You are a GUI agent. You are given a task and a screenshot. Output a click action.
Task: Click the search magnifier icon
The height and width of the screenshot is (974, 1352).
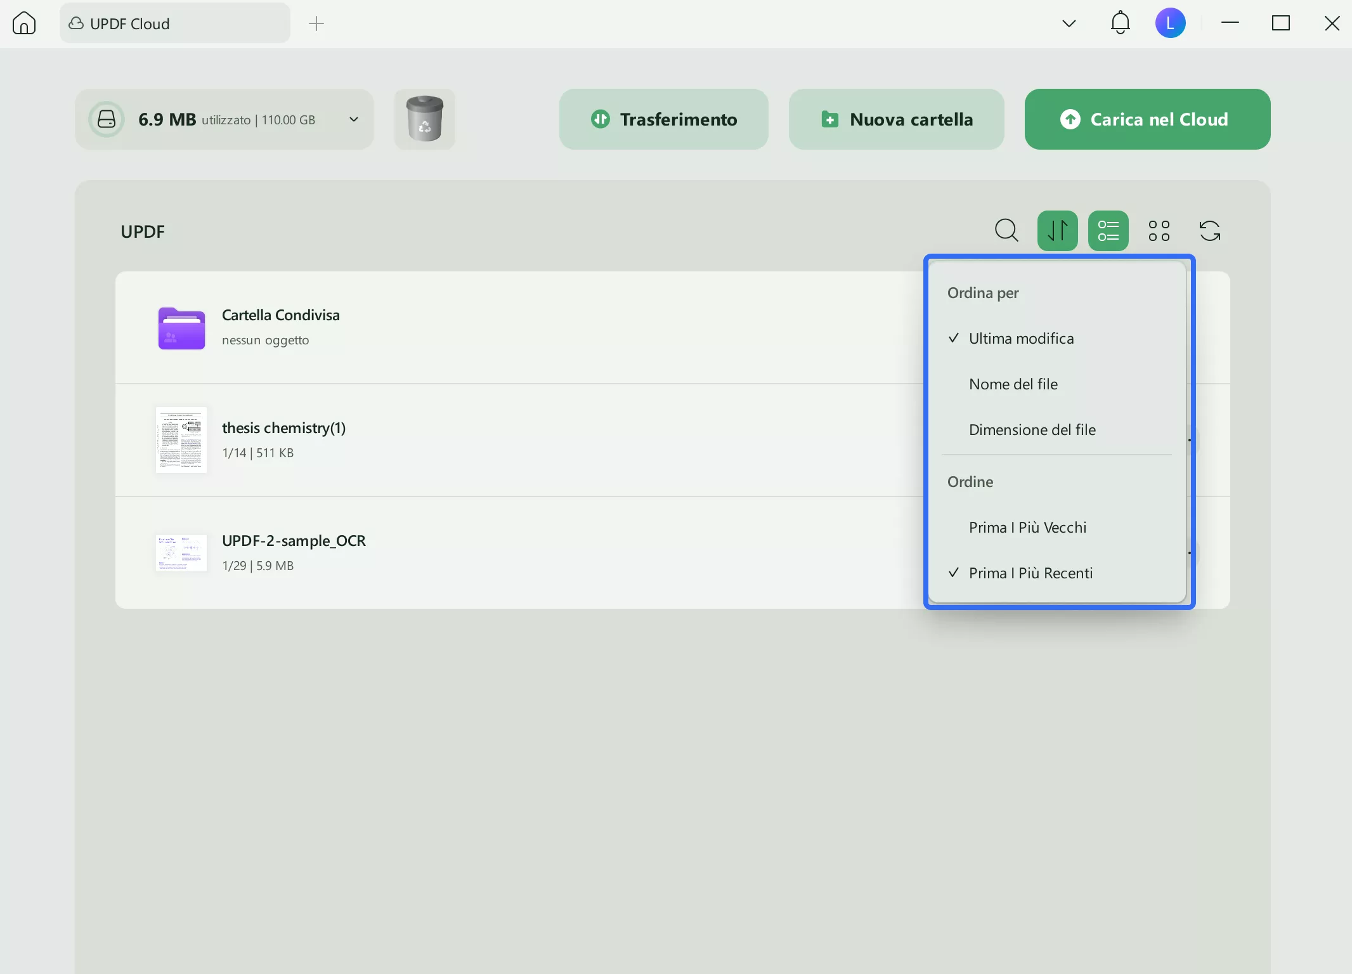pyautogui.click(x=1006, y=231)
